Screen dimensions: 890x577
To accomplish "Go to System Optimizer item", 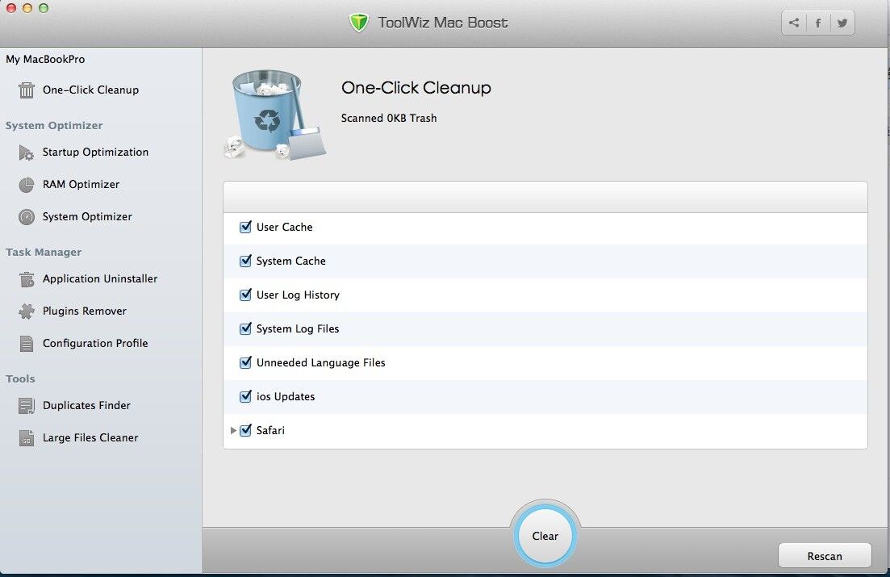I will (x=87, y=217).
